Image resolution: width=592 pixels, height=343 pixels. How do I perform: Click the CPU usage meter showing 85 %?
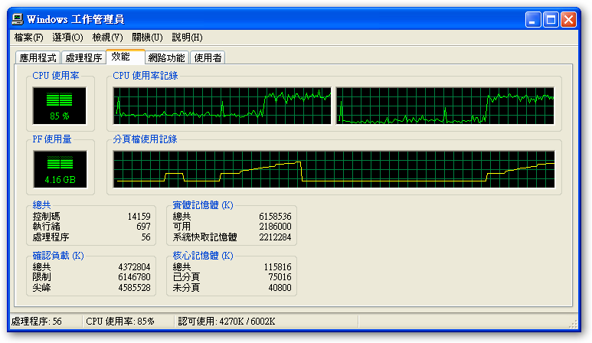(x=59, y=106)
